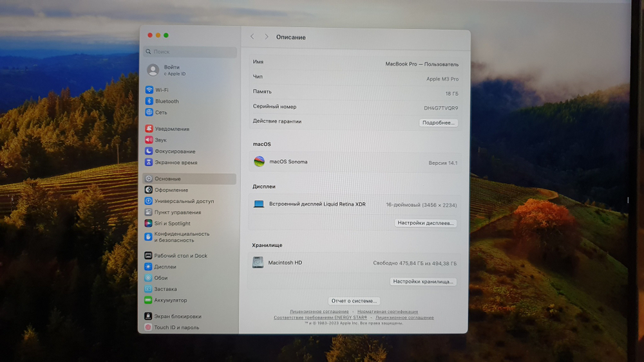Click the built-in display laptop icon
The width and height of the screenshot is (644, 362).
tap(259, 204)
